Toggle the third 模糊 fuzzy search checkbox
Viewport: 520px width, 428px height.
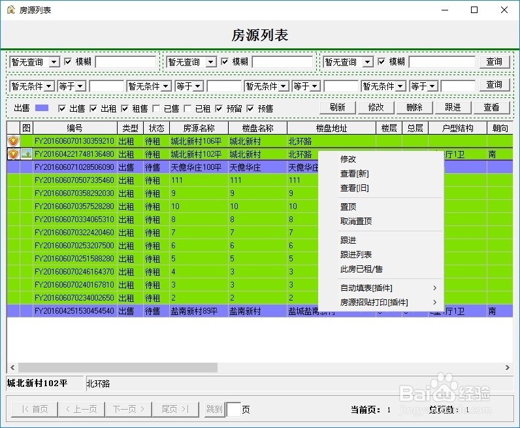click(382, 61)
